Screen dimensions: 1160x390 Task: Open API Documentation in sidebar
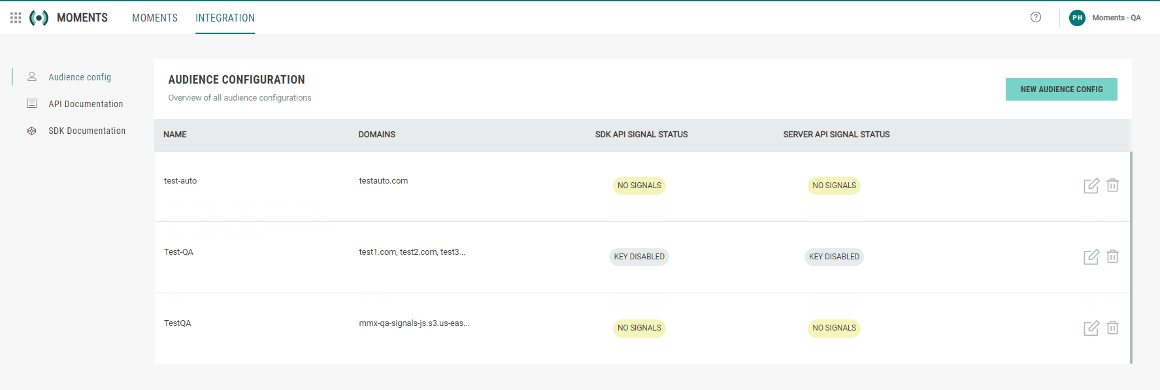click(86, 104)
